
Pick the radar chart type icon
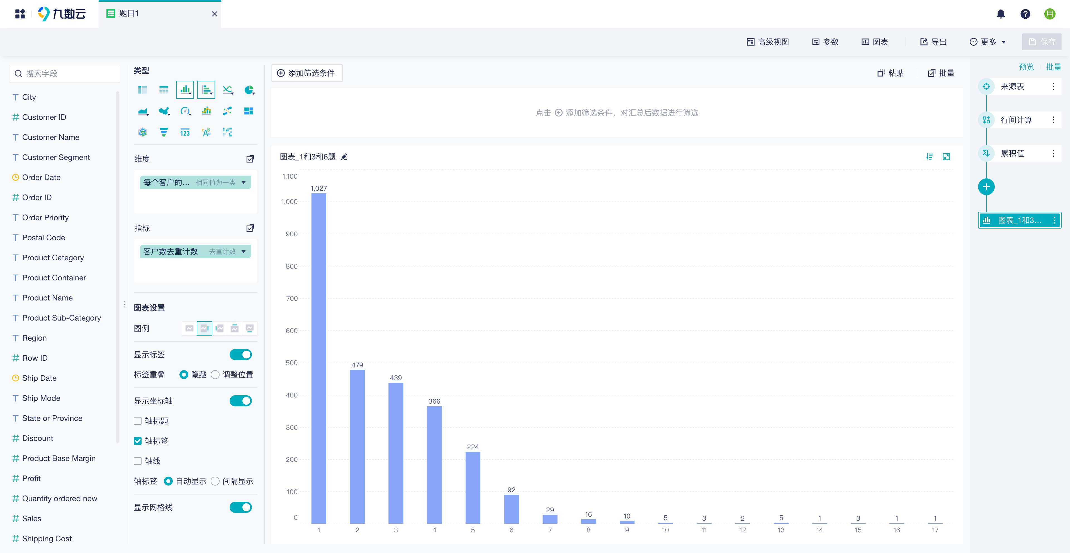click(142, 132)
